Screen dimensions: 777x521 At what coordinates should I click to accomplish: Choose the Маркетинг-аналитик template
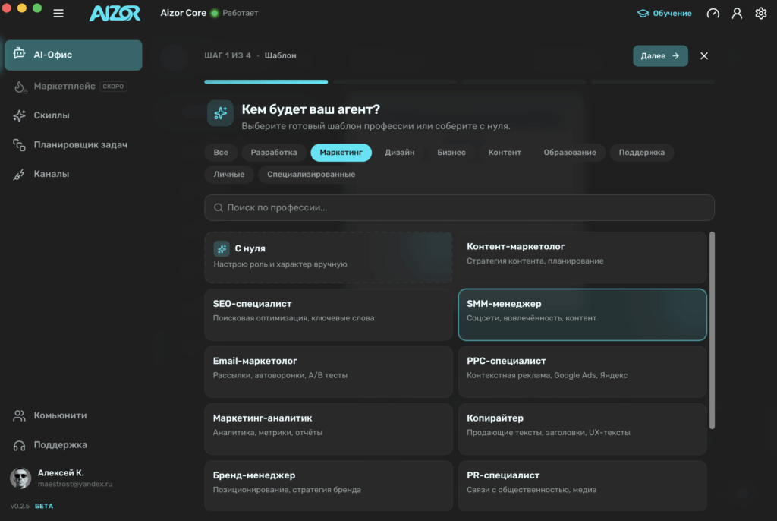pos(329,428)
